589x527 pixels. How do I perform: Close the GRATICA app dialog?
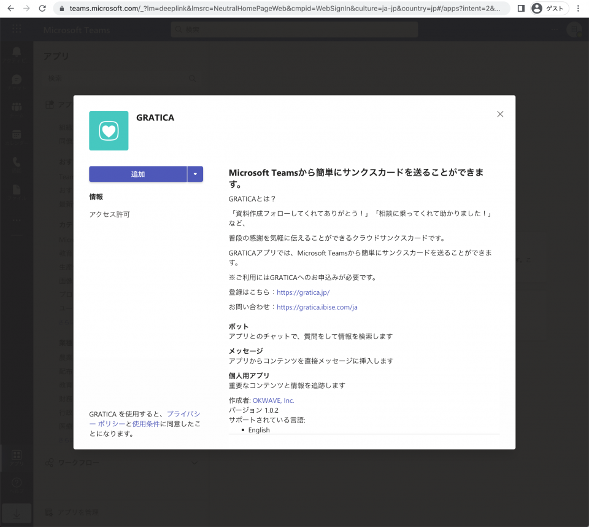click(500, 114)
